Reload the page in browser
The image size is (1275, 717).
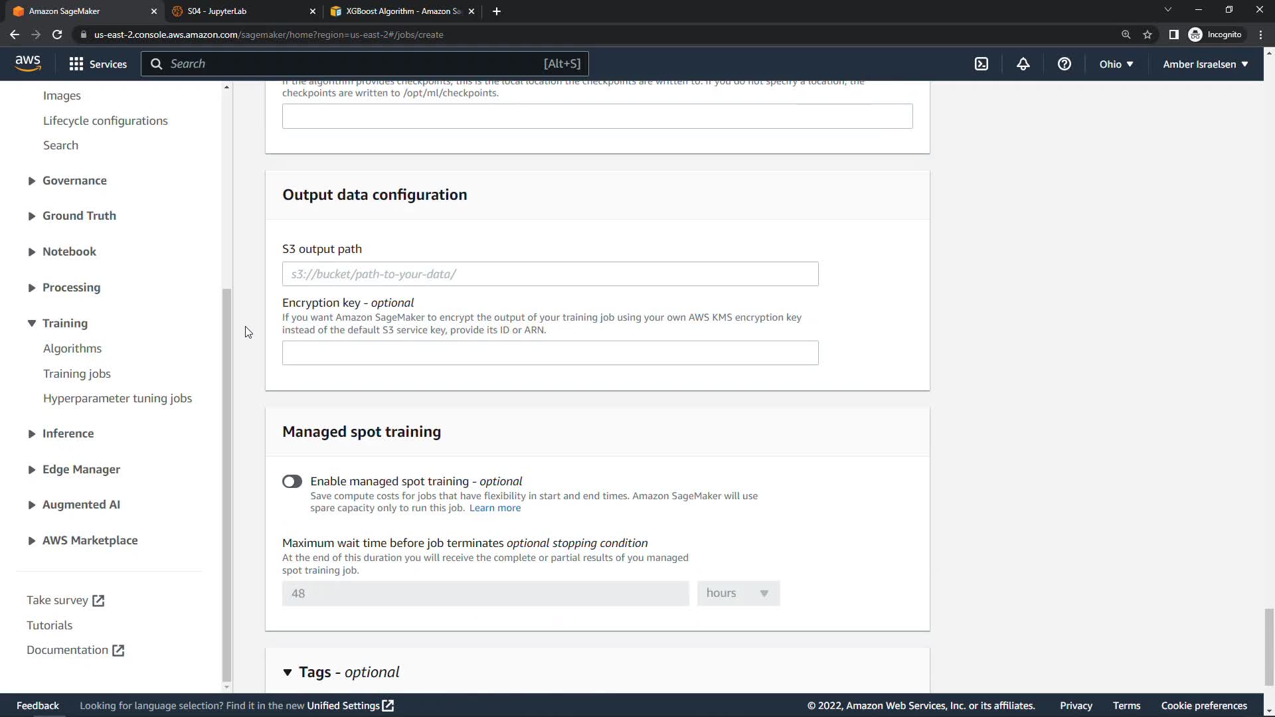pyautogui.click(x=57, y=35)
